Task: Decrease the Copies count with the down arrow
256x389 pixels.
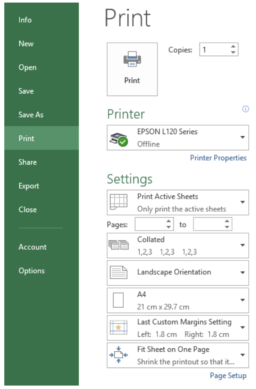Action: click(233, 52)
